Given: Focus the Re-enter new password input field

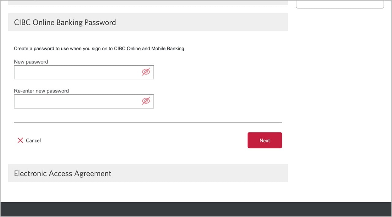Looking at the screenshot, I should point(84,101).
